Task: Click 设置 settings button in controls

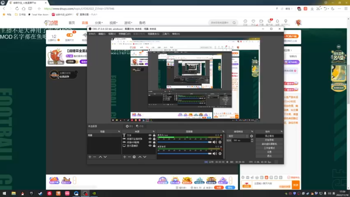Action: pyautogui.click(x=269, y=152)
